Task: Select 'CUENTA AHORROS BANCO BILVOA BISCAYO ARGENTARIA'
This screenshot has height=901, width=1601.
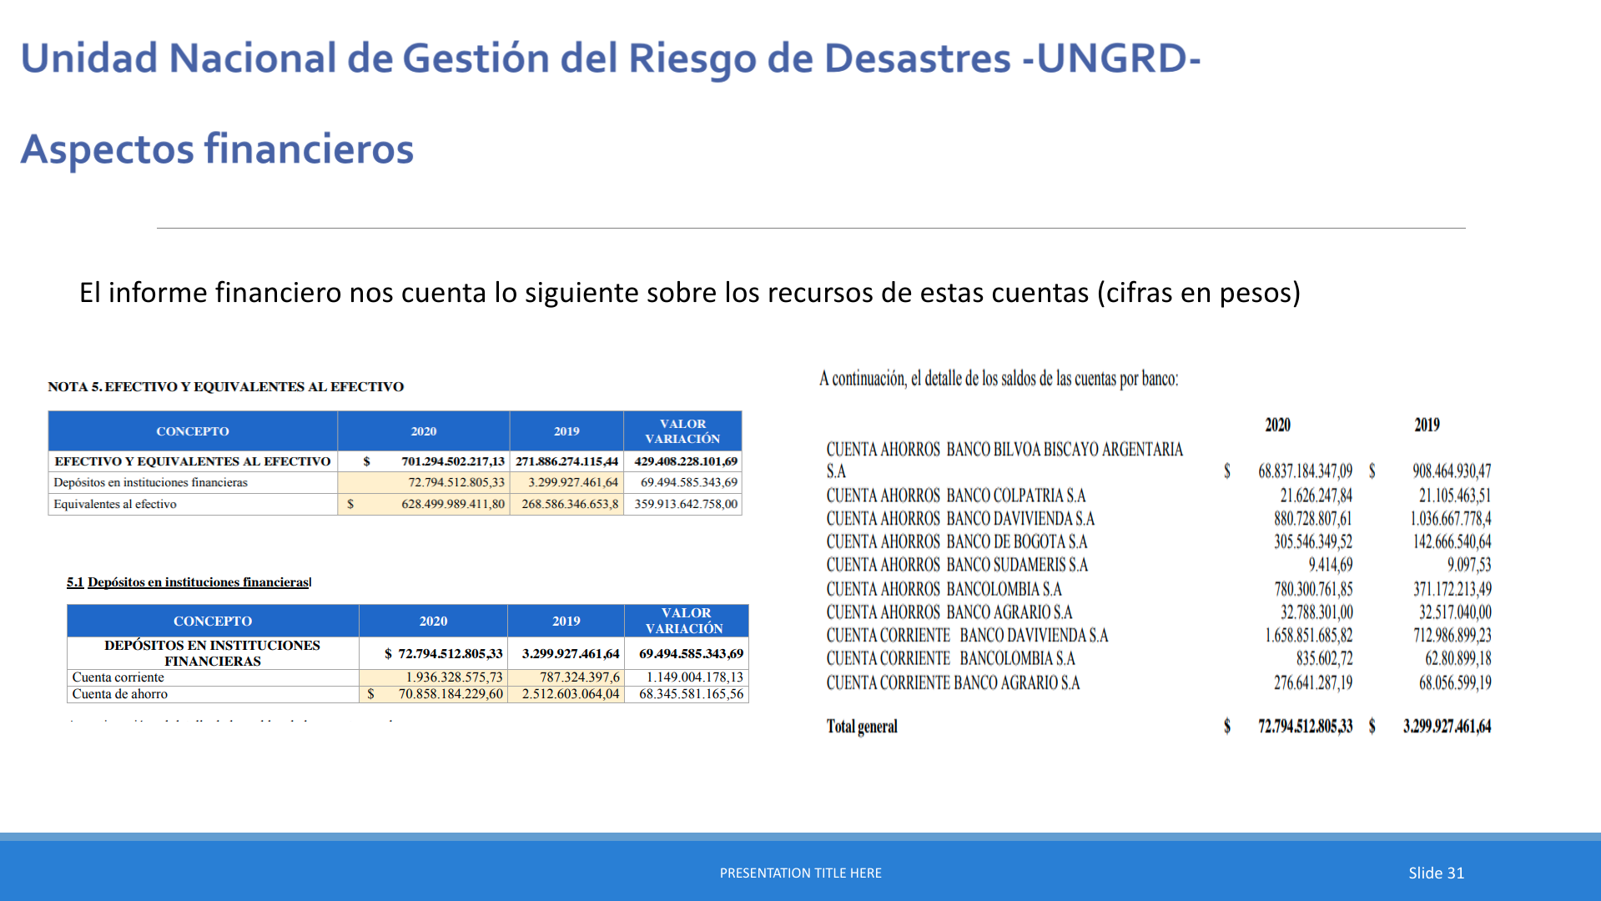Action: click(1004, 450)
